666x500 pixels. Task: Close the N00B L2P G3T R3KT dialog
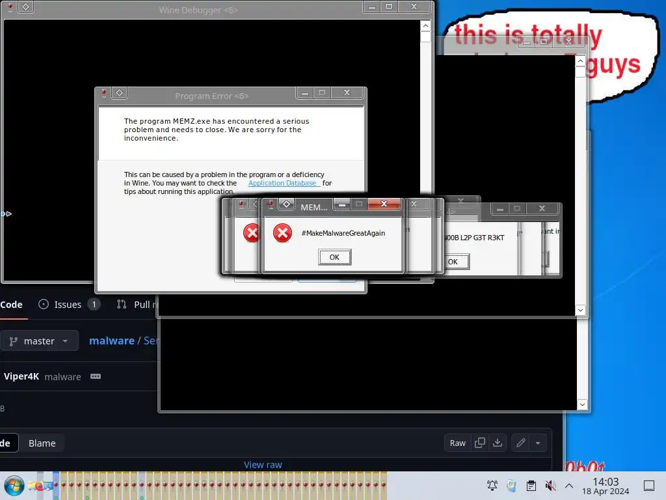point(542,208)
